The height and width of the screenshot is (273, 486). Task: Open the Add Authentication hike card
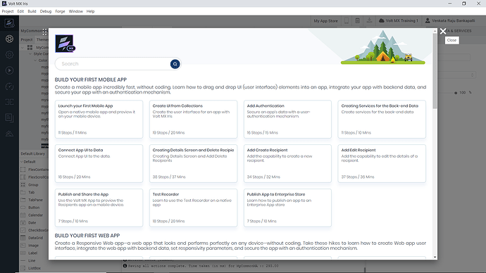coord(287,119)
